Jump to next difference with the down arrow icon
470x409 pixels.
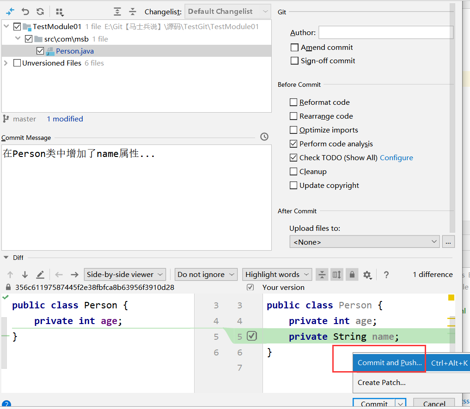pyautogui.click(x=24, y=274)
